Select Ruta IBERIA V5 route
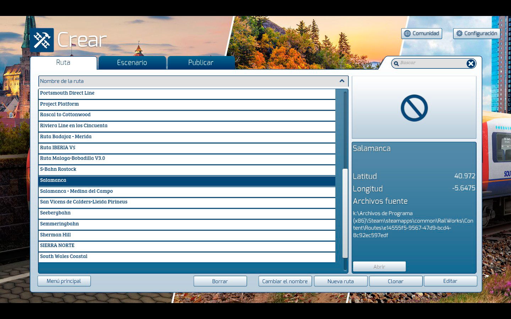511x319 pixels. click(x=187, y=148)
